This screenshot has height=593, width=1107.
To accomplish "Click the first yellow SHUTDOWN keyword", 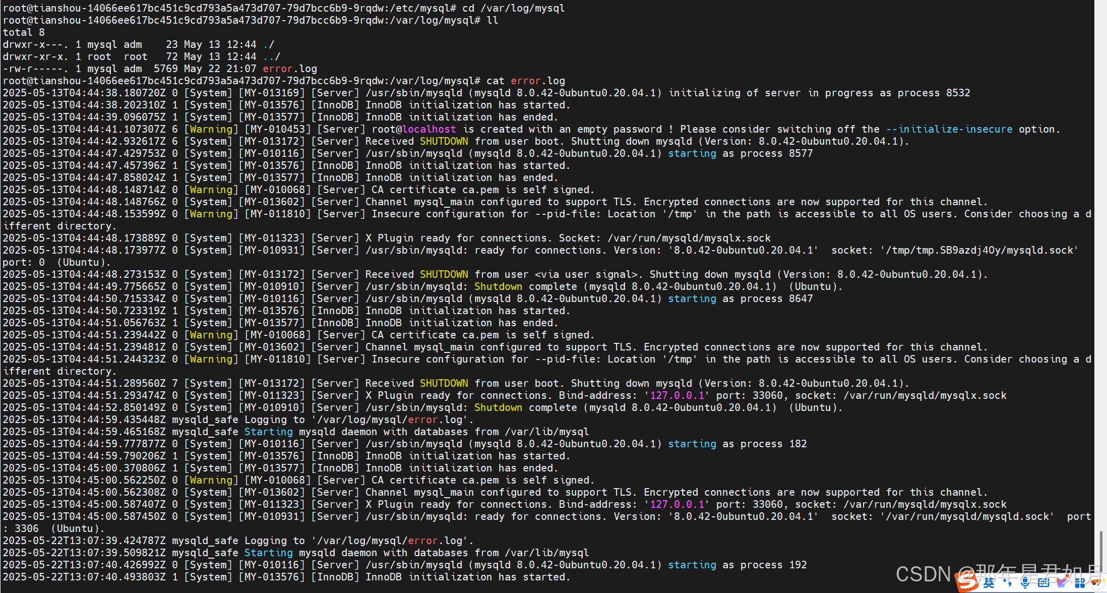I will 444,141.
